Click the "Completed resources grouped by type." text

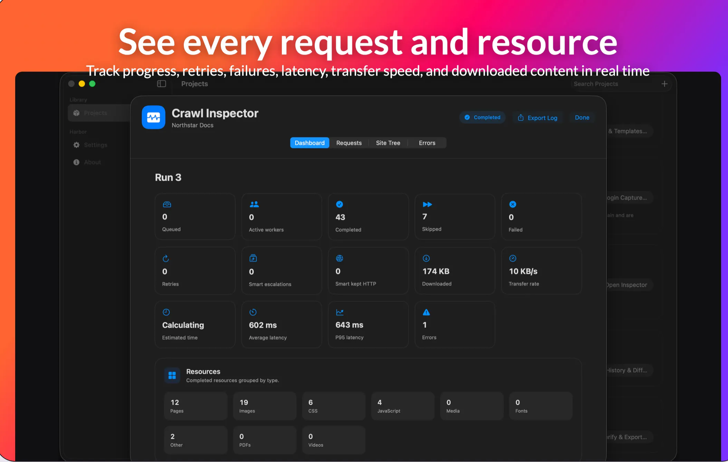coord(232,380)
